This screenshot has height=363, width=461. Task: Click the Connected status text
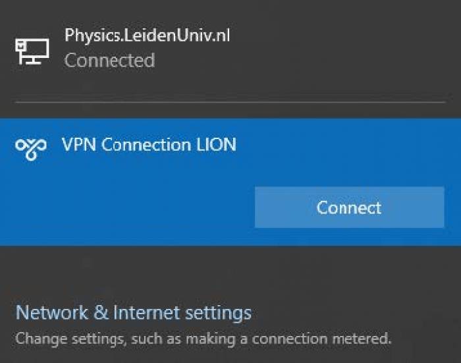click(x=110, y=61)
